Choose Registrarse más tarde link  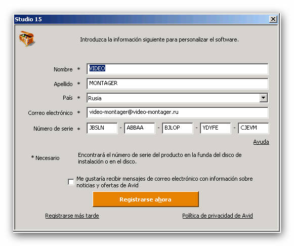[72, 216]
